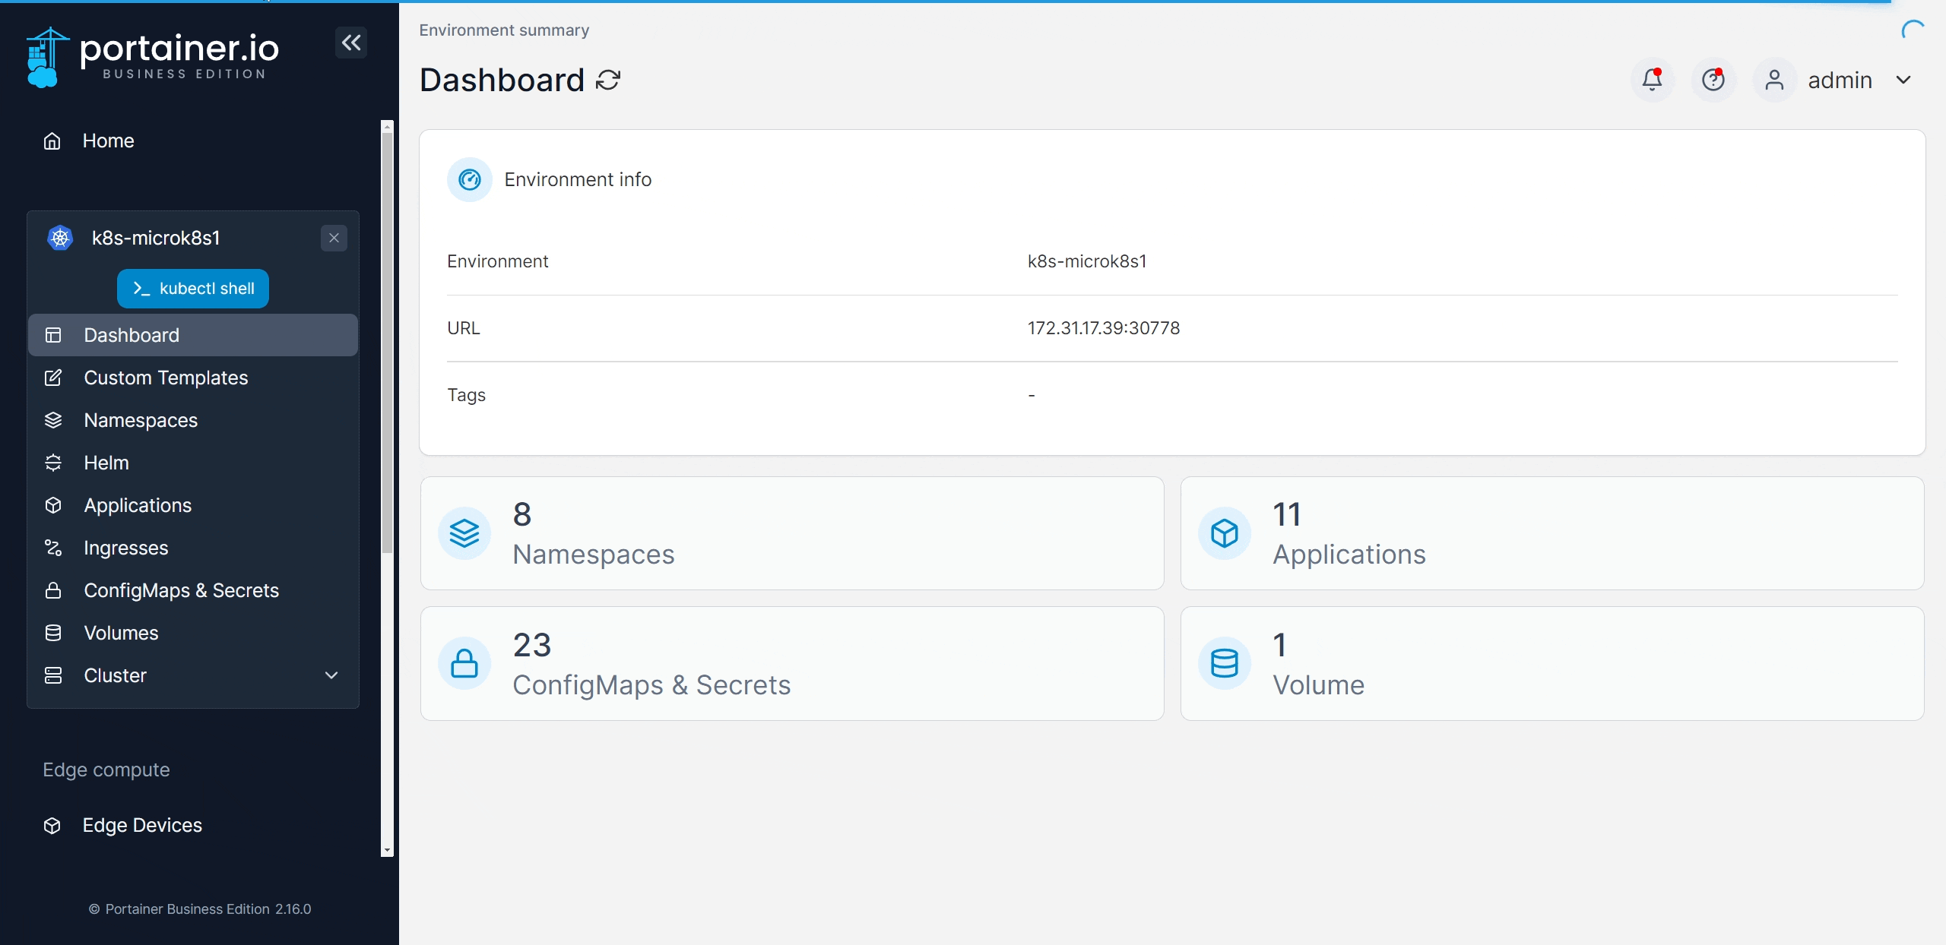Collapse the left sidebar panel

350,43
